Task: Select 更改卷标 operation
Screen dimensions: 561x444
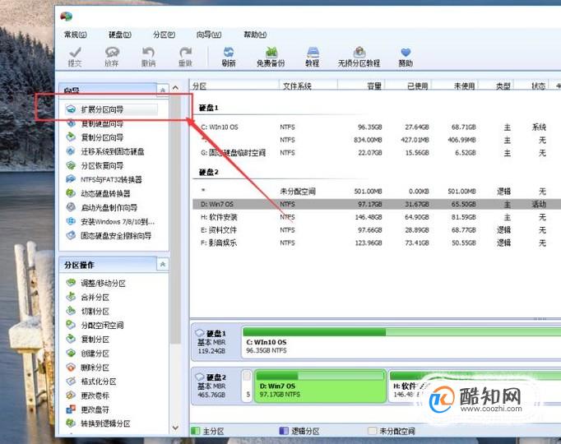Action: click(88, 395)
